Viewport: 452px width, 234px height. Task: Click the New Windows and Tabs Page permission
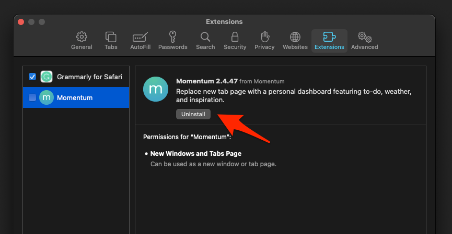[x=196, y=154]
